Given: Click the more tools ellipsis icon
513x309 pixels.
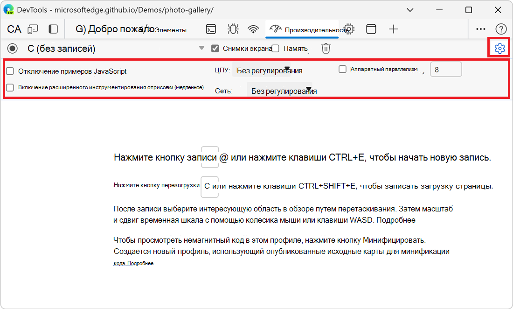Looking at the screenshot, I should click(x=480, y=29).
